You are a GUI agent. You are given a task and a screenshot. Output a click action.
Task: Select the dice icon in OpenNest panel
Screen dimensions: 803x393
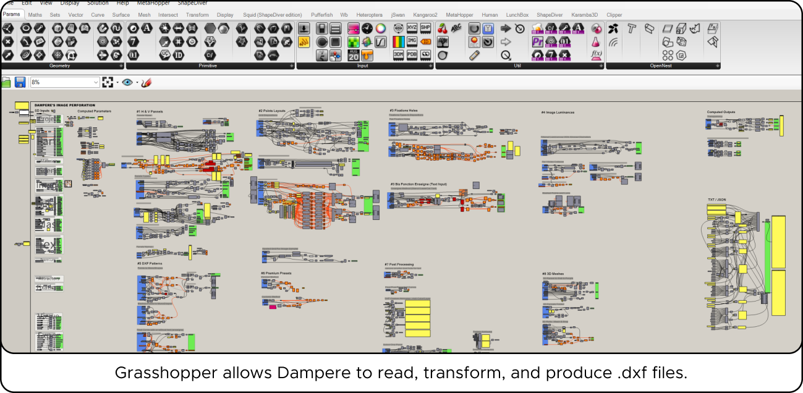(681, 41)
